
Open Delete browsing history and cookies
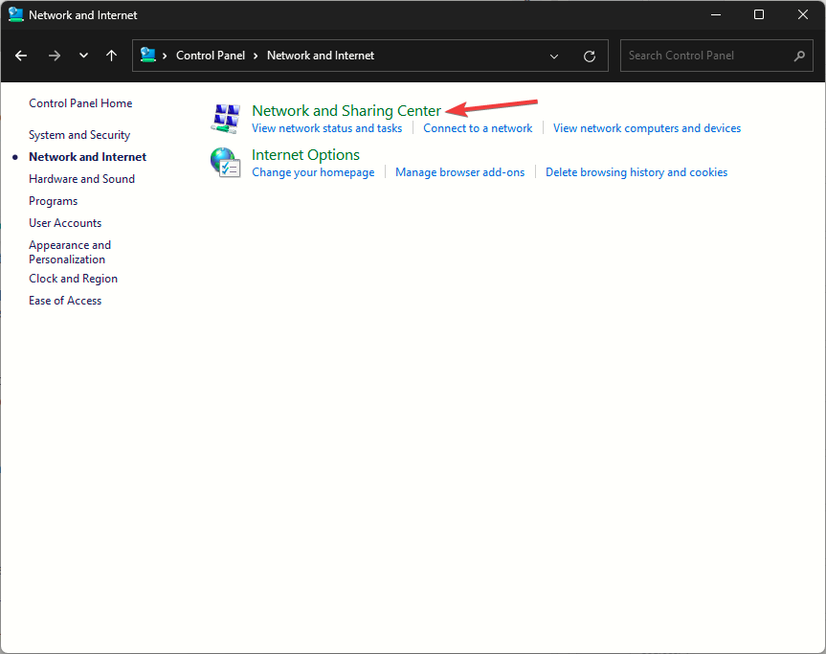pos(636,172)
